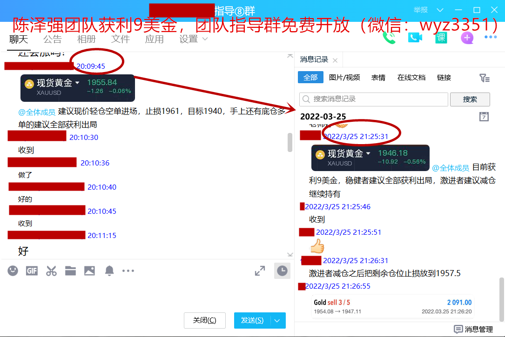505x337 pixels.
Task: Open the 文件 tab
Action: coord(121,39)
